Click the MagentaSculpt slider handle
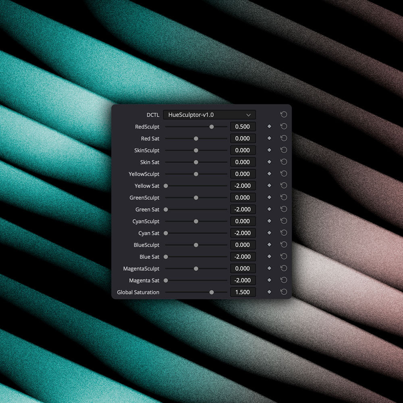Viewport: 403px width, 403px height. [196, 268]
